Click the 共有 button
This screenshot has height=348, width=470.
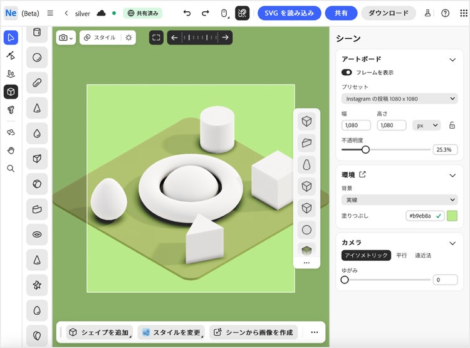tap(341, 13)
